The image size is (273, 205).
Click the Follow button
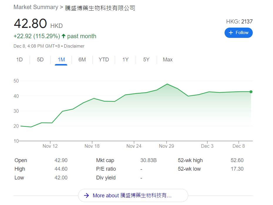pyautogui.click(x=238, y=33)
